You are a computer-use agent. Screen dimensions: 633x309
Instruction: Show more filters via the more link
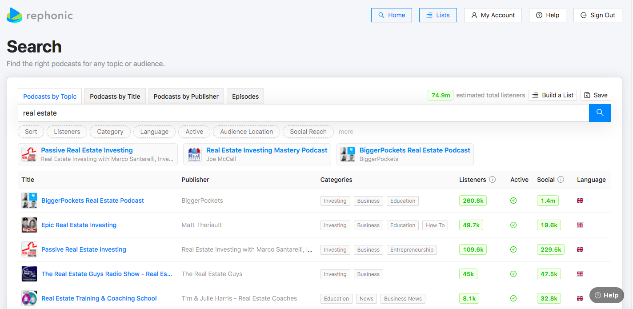click(346, 132)
